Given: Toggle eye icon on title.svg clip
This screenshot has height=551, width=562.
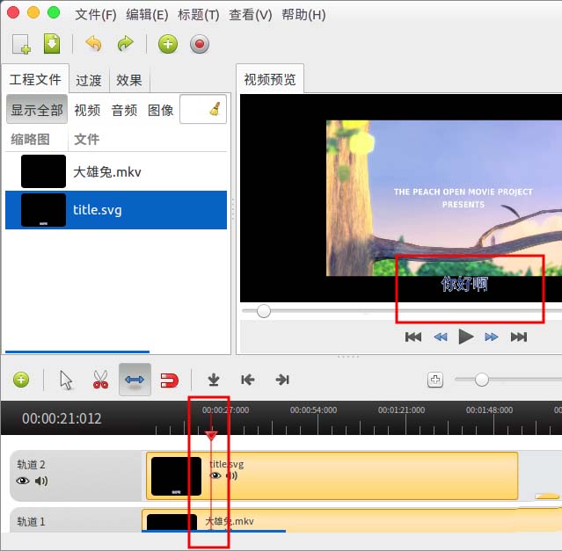Looking at the screenshot, I should click(x=215, y=475).
